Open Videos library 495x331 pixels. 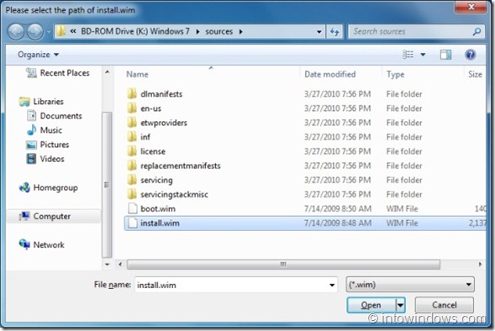pos(52,159)
